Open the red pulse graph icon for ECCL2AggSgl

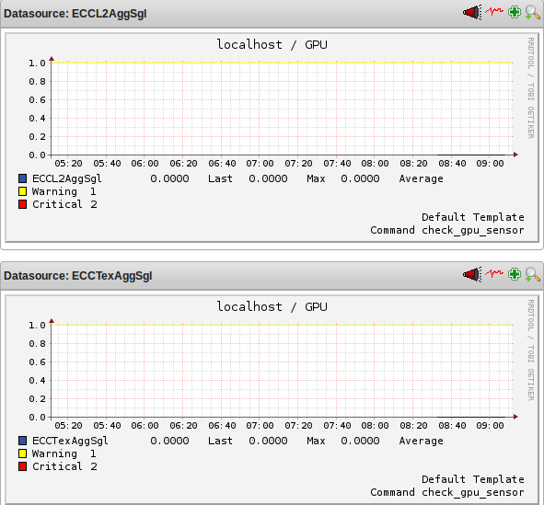[494, 11]
